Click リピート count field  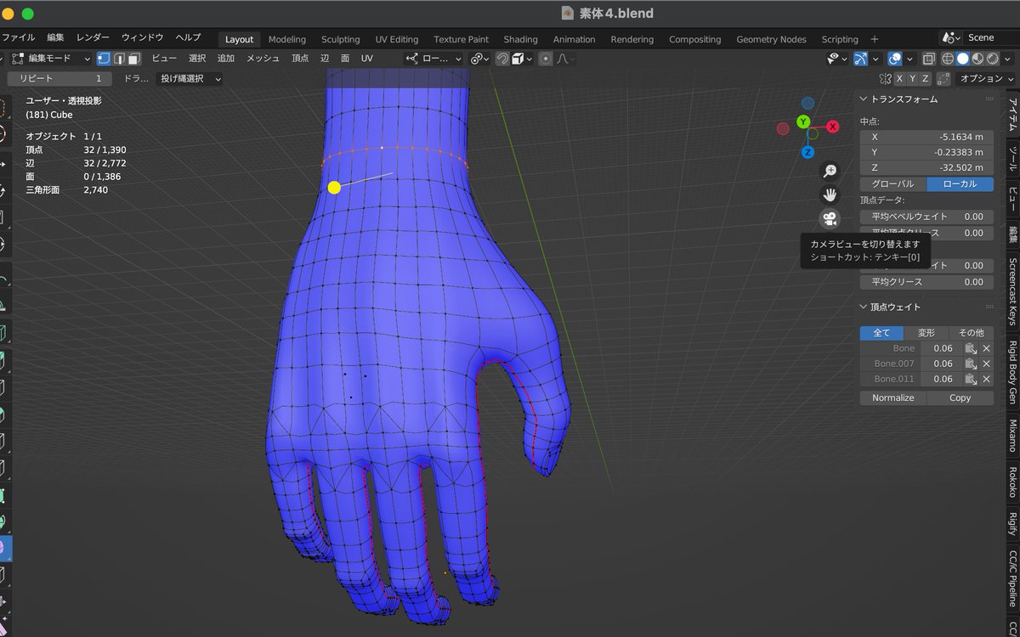point(59,78)
